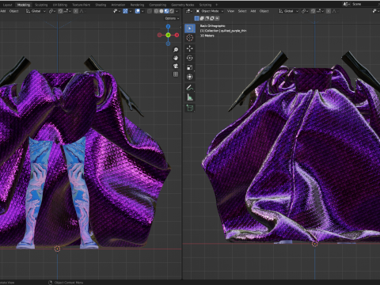Viewport: 380px width, 285px height.
Task: Switch to the Shading workspace tab
Action: click(x=101, y=5)
